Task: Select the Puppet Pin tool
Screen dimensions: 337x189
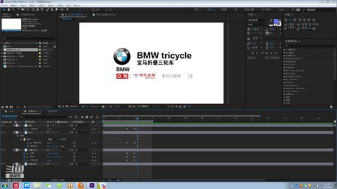Action: coord(67,10)
